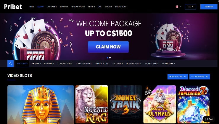Click the Register button

click(209, 7)
